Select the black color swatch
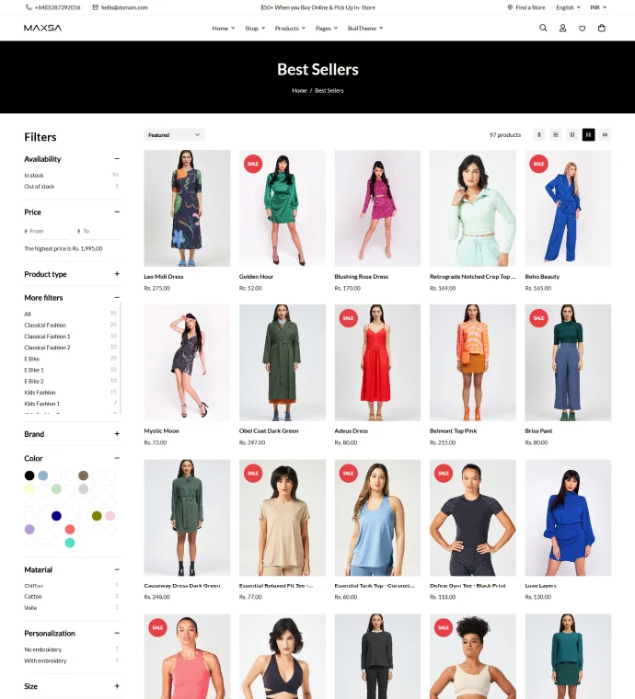635x699 pixels. (29, 476)
